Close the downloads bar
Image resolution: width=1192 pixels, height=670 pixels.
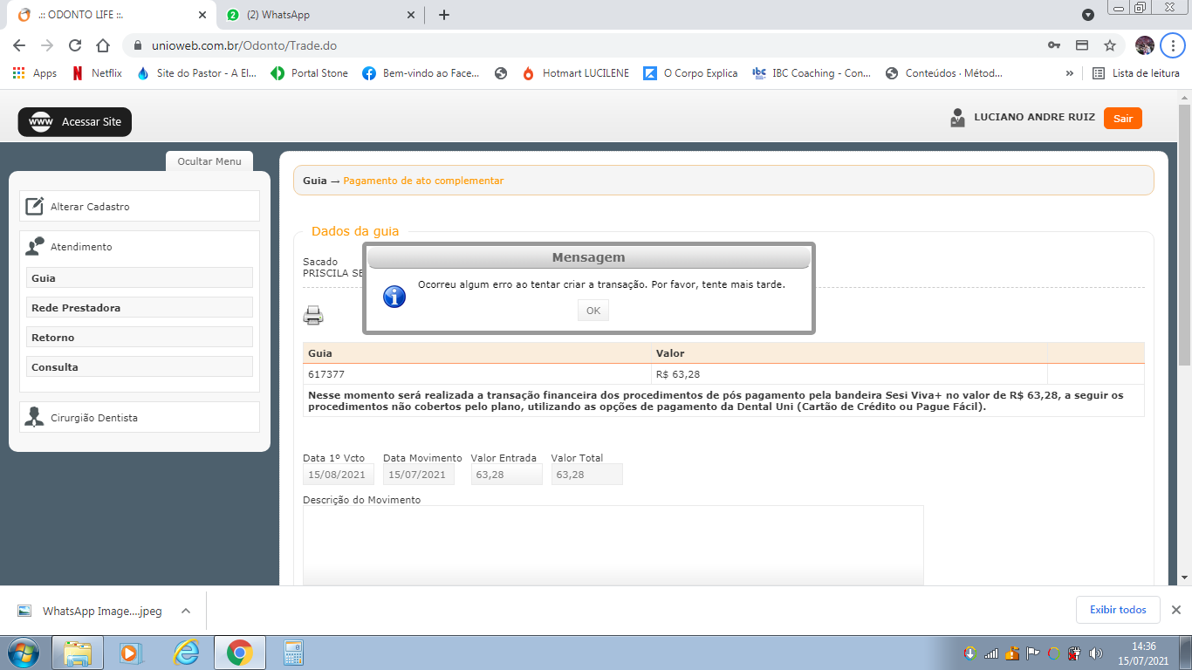(1176, 610)
